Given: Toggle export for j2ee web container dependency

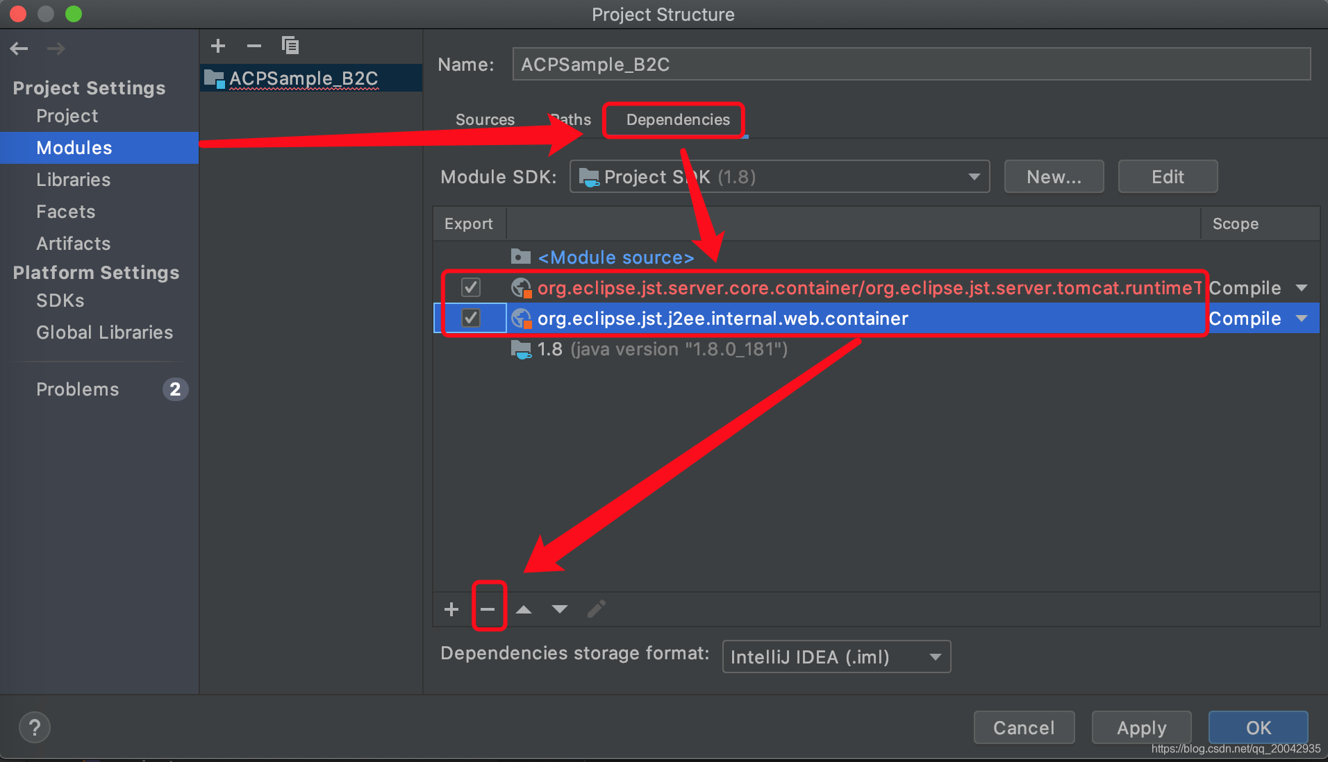Looking at the screenshot, I should [471, 318].
